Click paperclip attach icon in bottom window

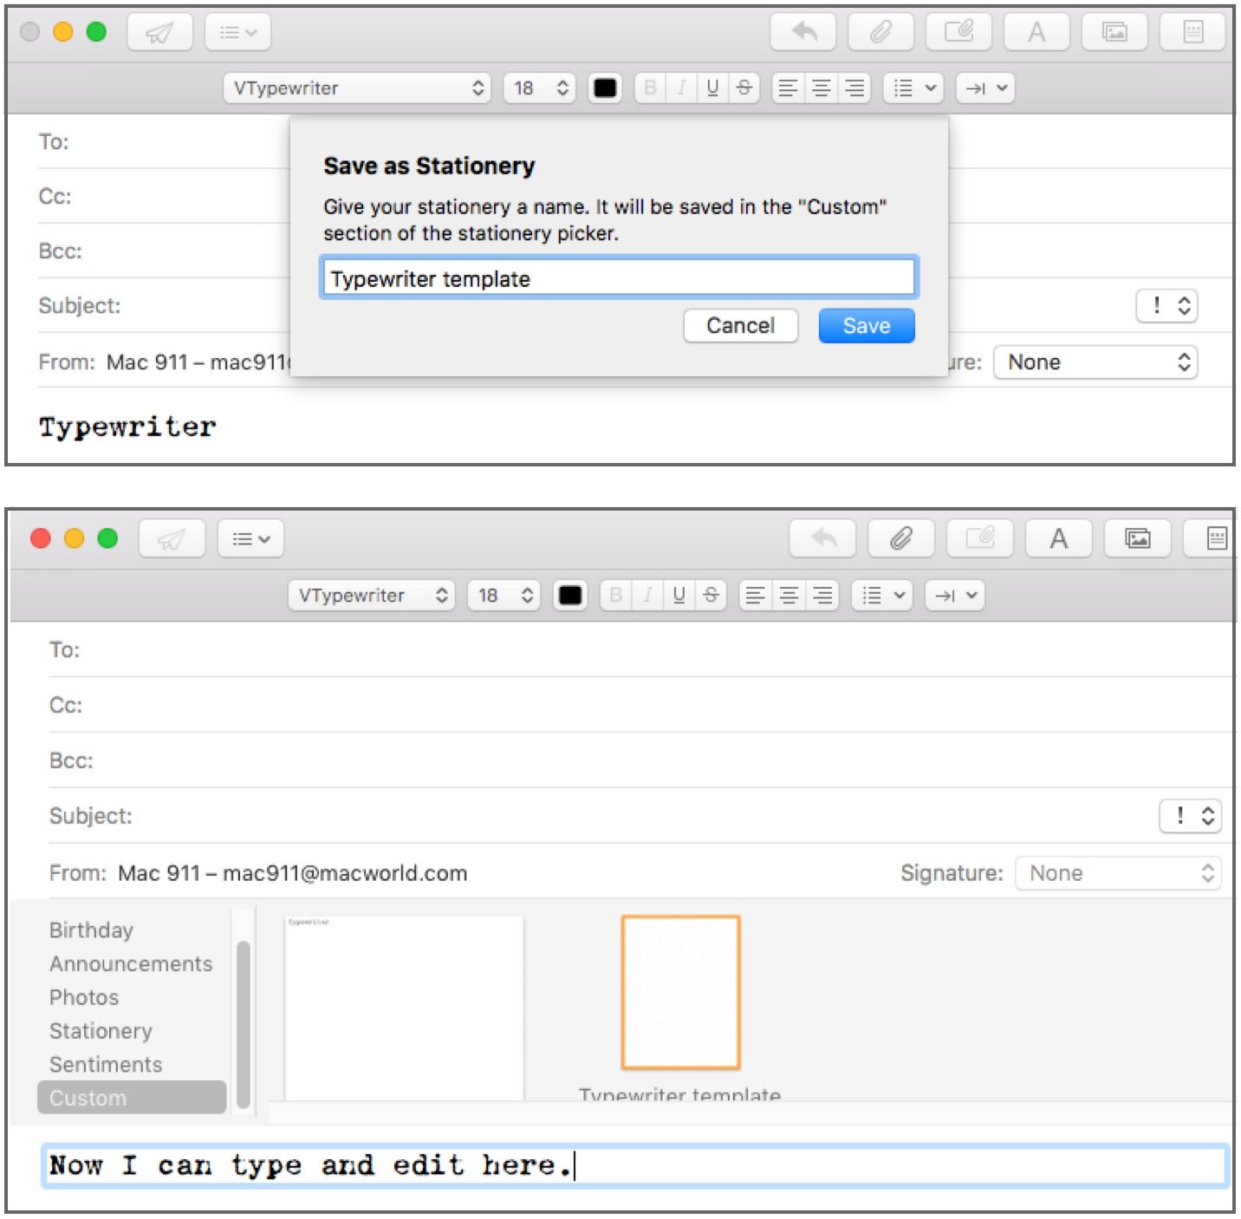click(x=901, y=539)
